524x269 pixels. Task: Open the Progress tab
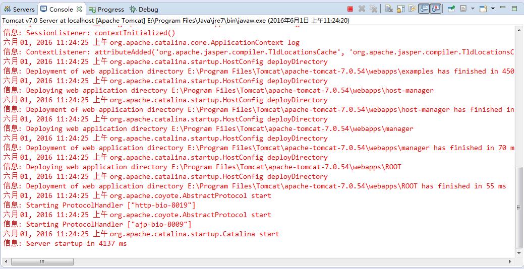click(x=106, y=10)
